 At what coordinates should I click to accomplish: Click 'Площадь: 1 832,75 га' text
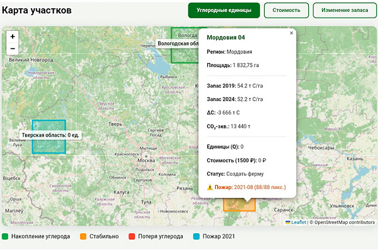tap(232, 66)
